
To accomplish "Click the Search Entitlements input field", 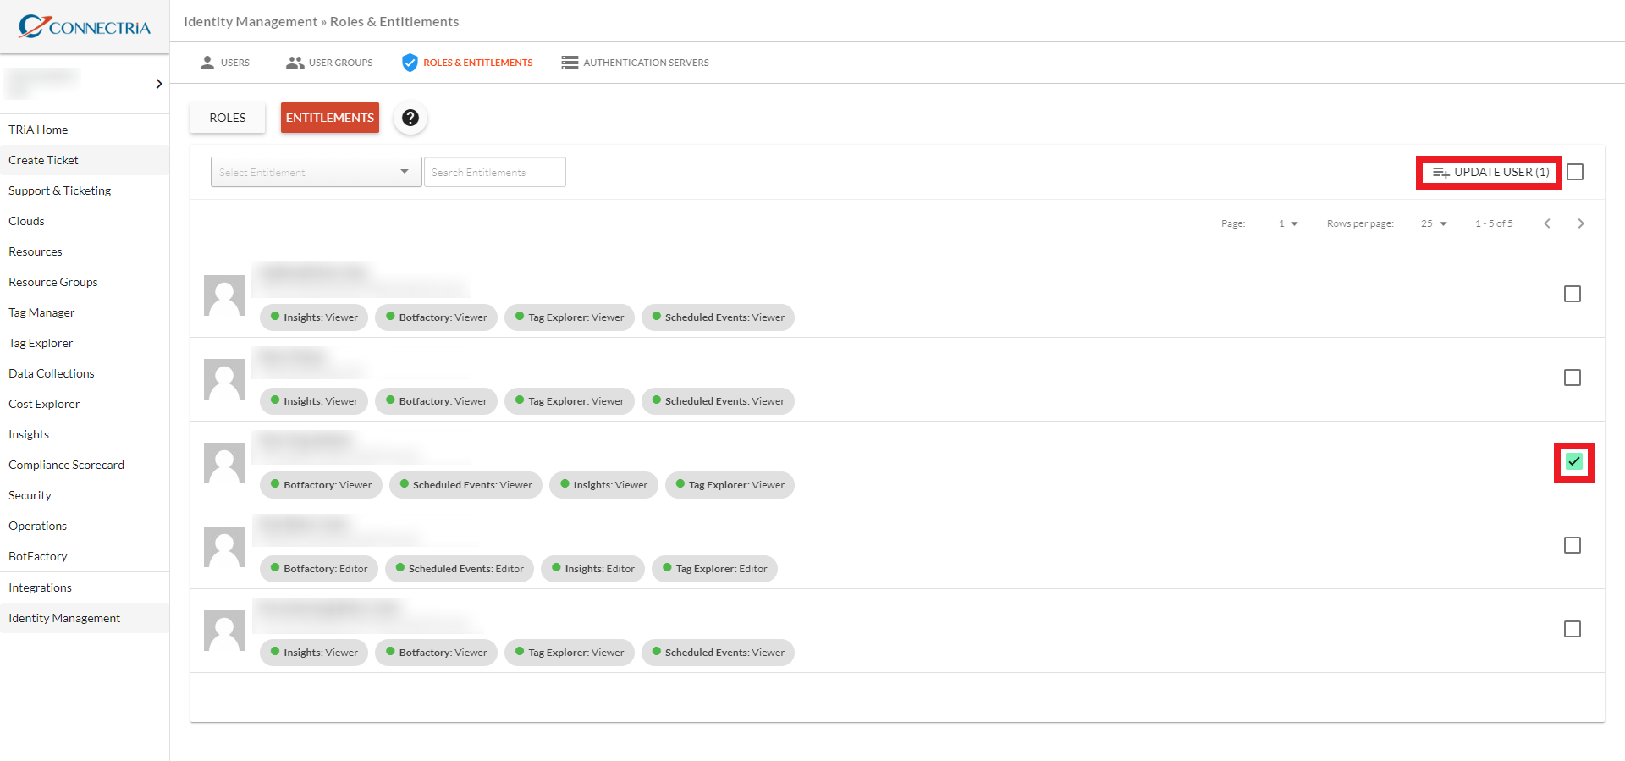I will (495, 172).
